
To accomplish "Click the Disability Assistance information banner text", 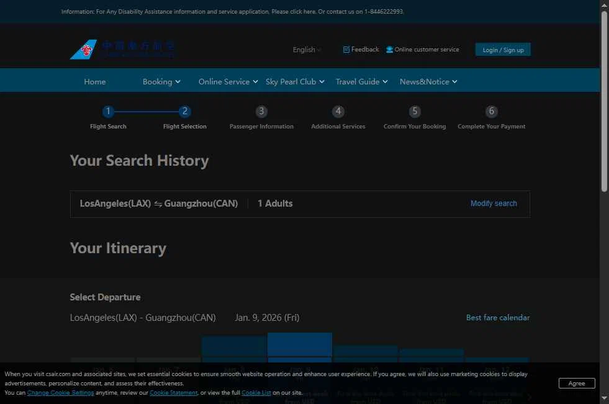I will pyautogui.click(x=232, y=12).
